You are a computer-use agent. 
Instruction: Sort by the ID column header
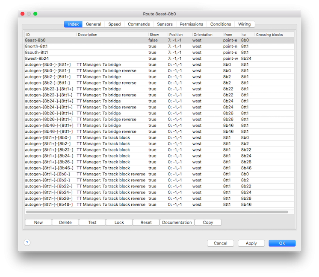pyautogui.click(x=50, y=35)
